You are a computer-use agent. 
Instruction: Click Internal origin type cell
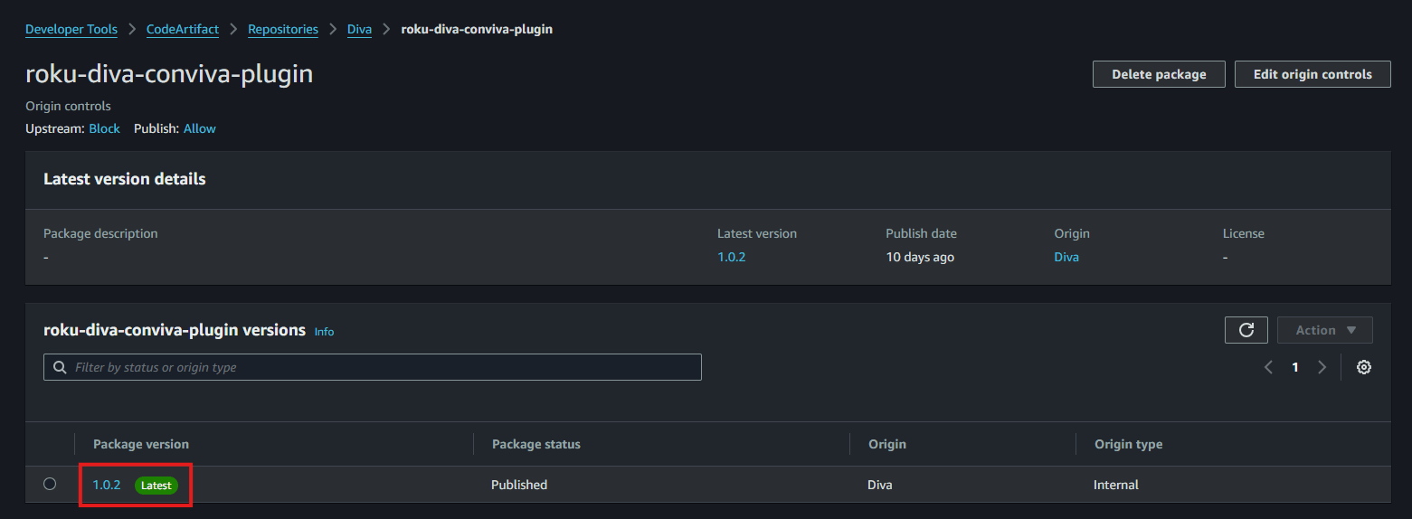pyautogui.click(x=1116, y=485)
